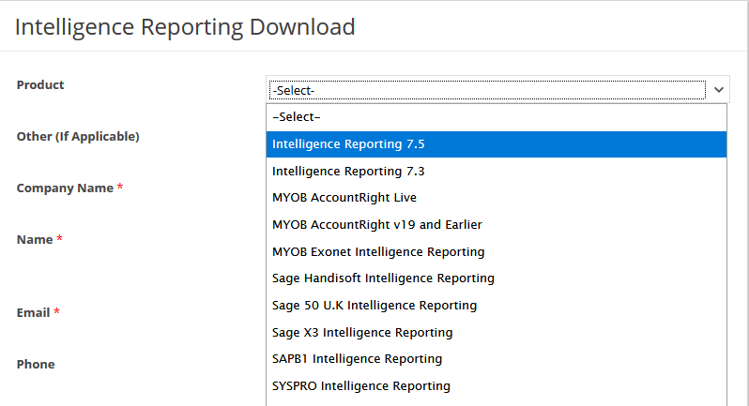Choose Sage Handisoft Intelligence Reporting

tap(497, 278)
